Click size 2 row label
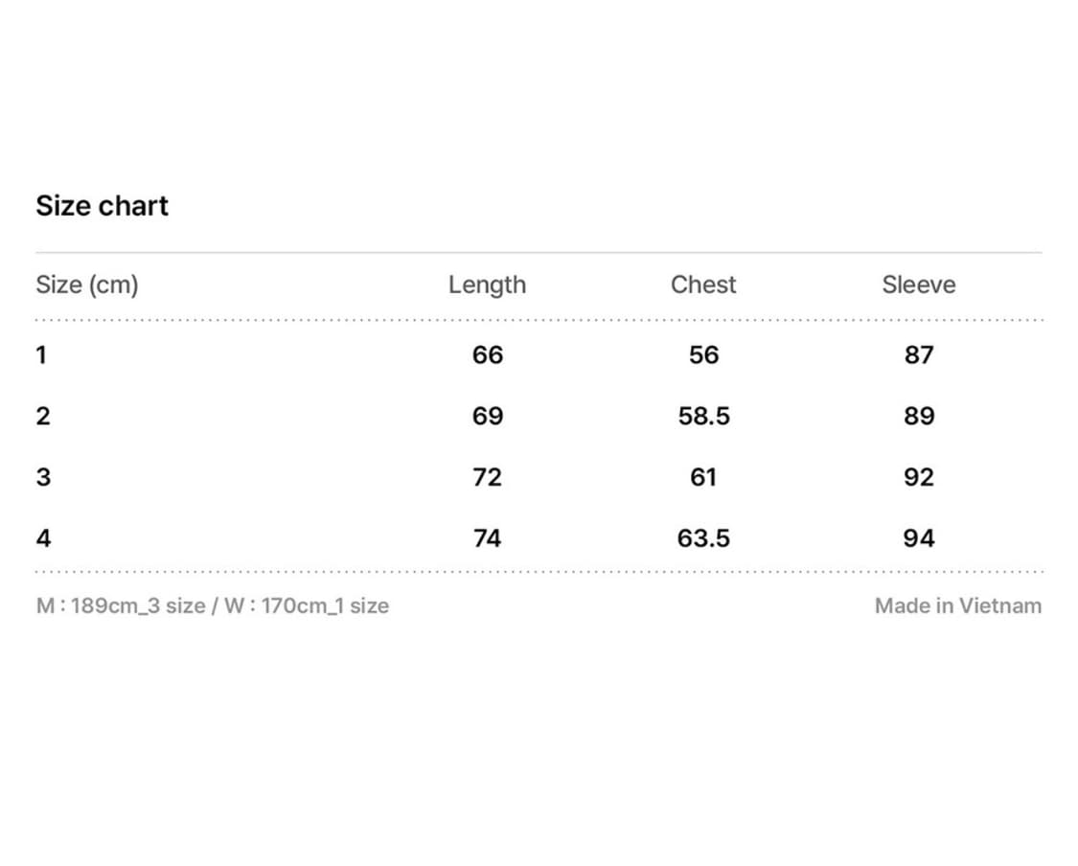 pyautogui.click(x=42, y=416)
